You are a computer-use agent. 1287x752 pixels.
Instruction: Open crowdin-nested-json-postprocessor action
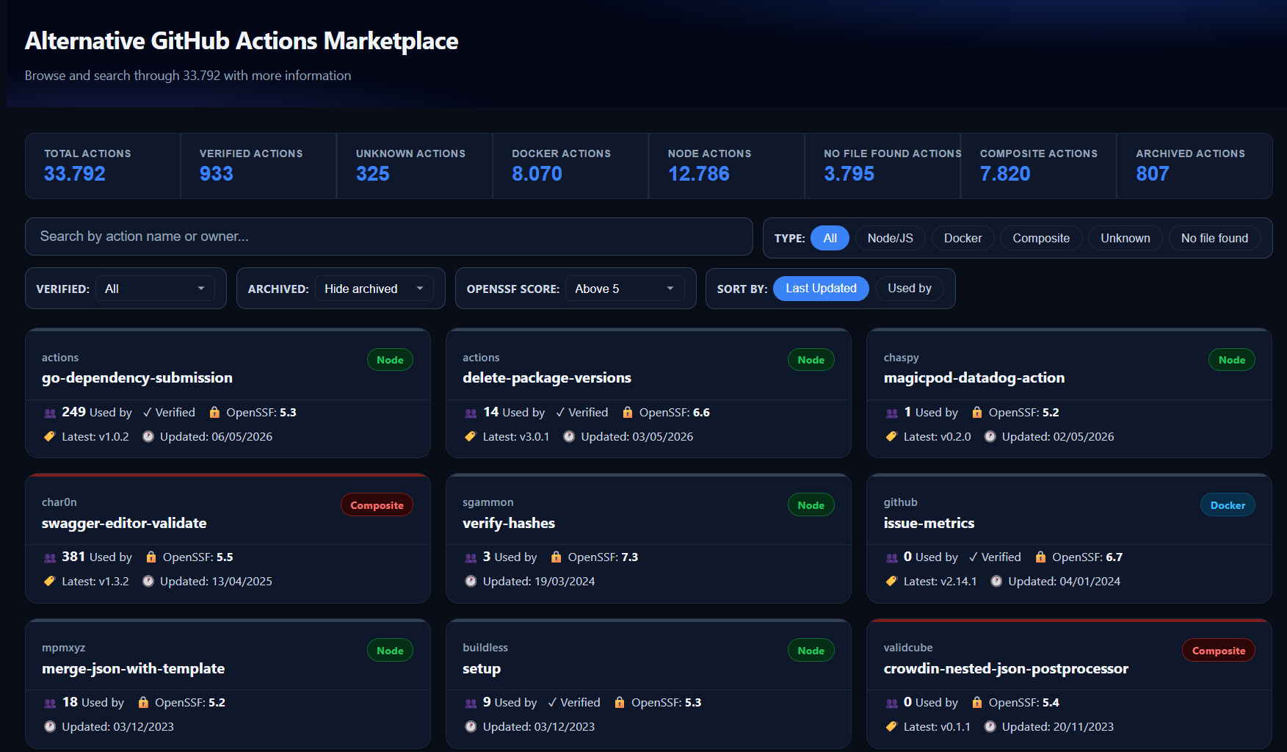point(1006,669)
